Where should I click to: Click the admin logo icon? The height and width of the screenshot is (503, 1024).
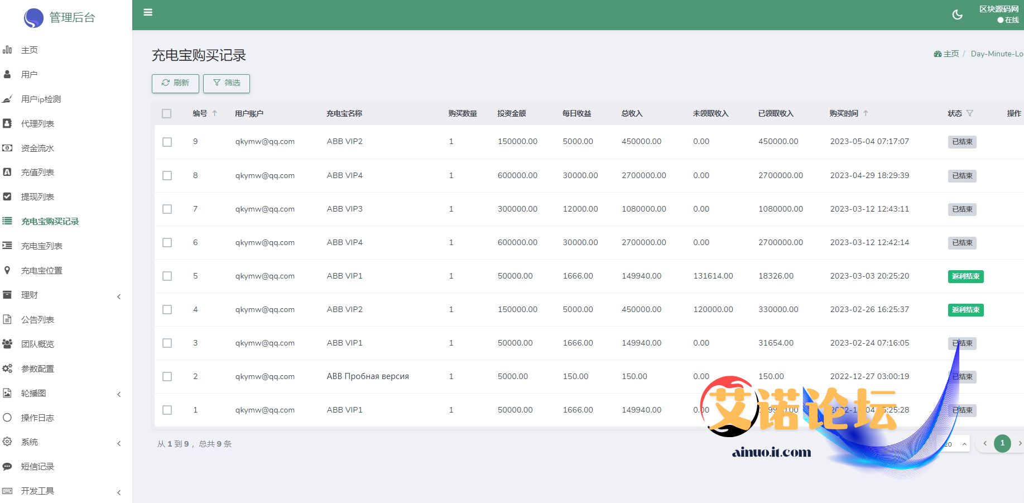pos(34,18)
